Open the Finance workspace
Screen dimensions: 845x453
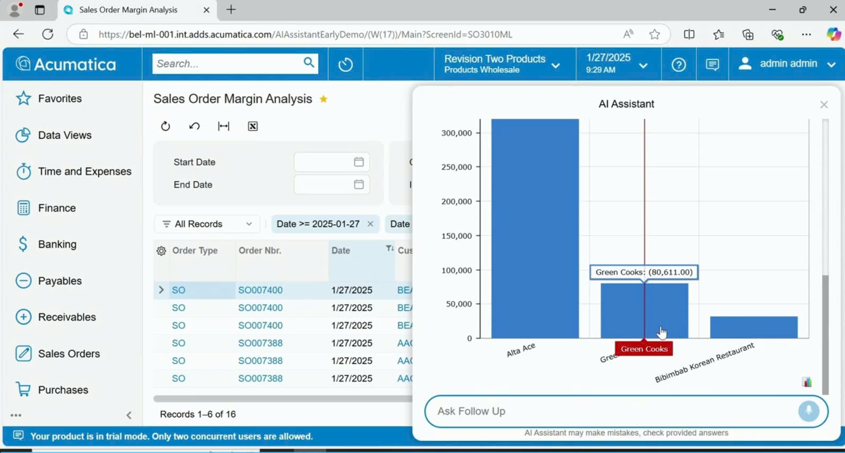(x=46, y=208)
